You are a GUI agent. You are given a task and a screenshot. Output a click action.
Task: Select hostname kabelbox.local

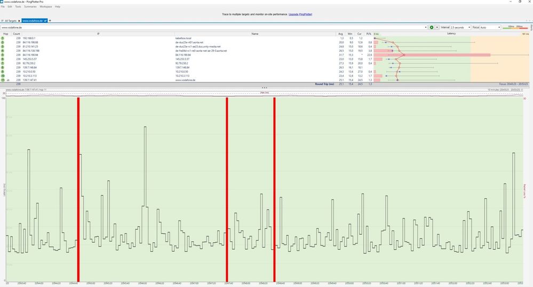[x=183, y=38]
